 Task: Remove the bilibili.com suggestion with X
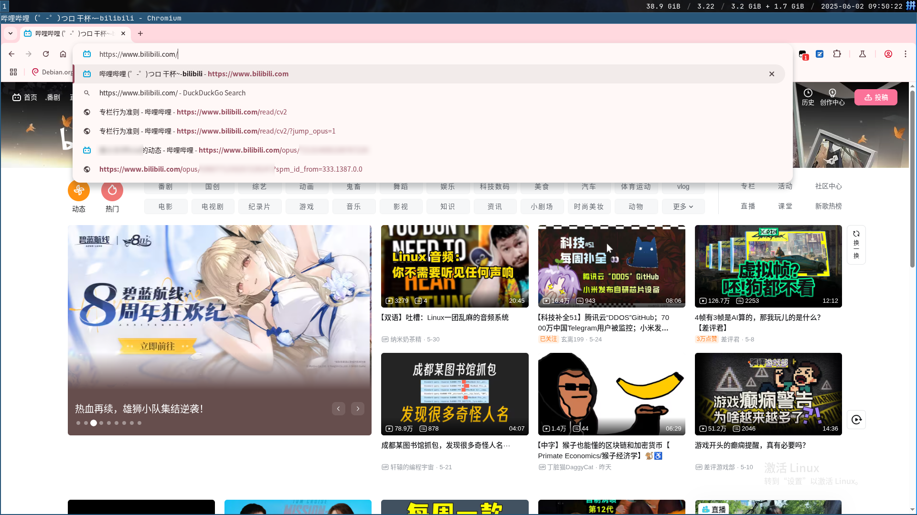point(771,74)
